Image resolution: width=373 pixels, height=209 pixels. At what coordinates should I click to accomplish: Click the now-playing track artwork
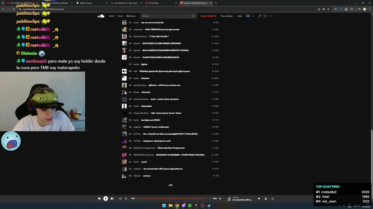[228, 199]
